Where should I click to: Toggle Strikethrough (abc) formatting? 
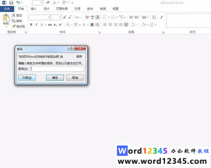coord(50,25)
